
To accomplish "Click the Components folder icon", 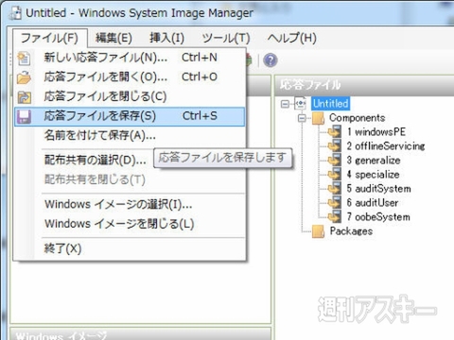I will pyautogui.click(x=318, y=118).
